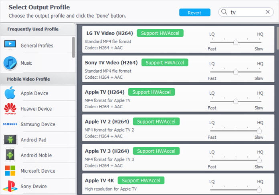Screen dimensions: 279x195
Task: Click the Samsung Device logo icon
Action: click(x=10, y=124)
